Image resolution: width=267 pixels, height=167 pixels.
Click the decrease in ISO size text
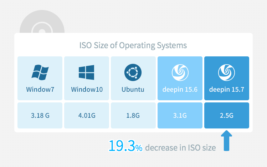point(180,148)
